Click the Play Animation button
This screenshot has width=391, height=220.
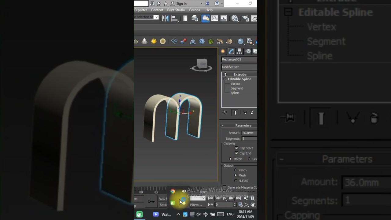click(x=225, y=198)
